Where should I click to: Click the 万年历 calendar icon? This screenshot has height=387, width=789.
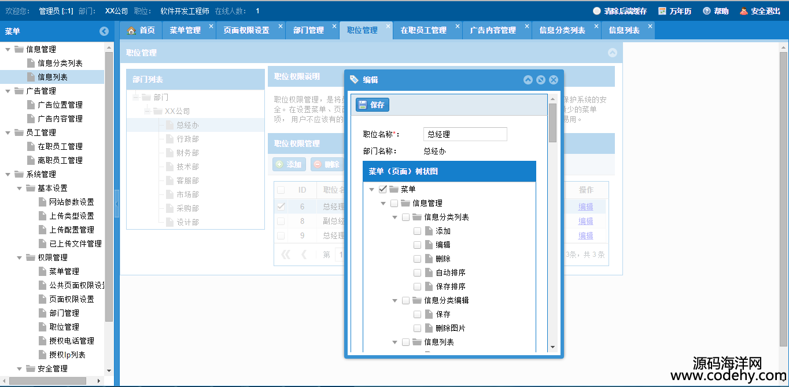click(x=662, y=11)
